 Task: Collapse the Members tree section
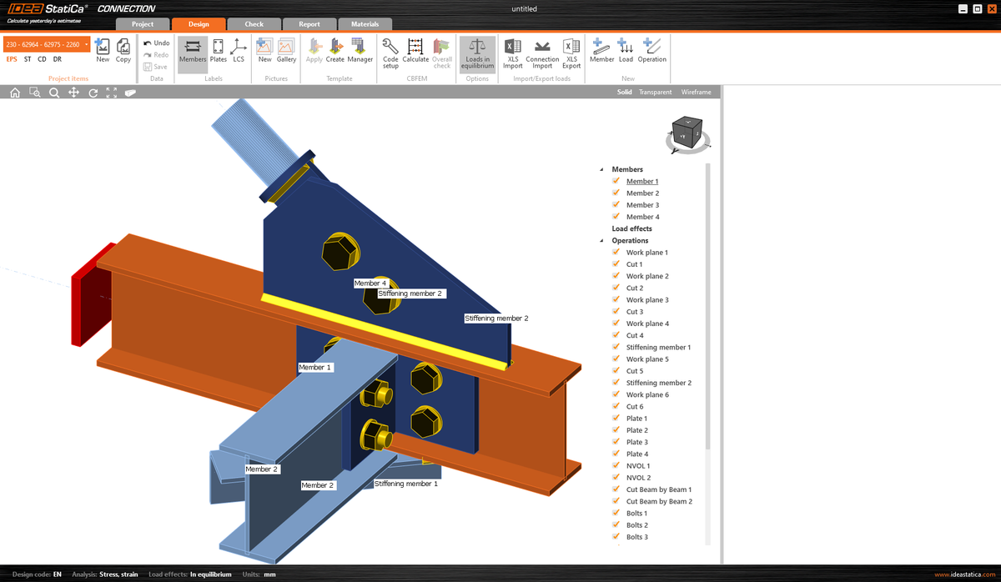pos(602,168)
